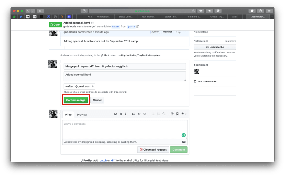The image size is (285, 176).
Task: Open the .patch link in ProTip
Action: coord(103,161)
